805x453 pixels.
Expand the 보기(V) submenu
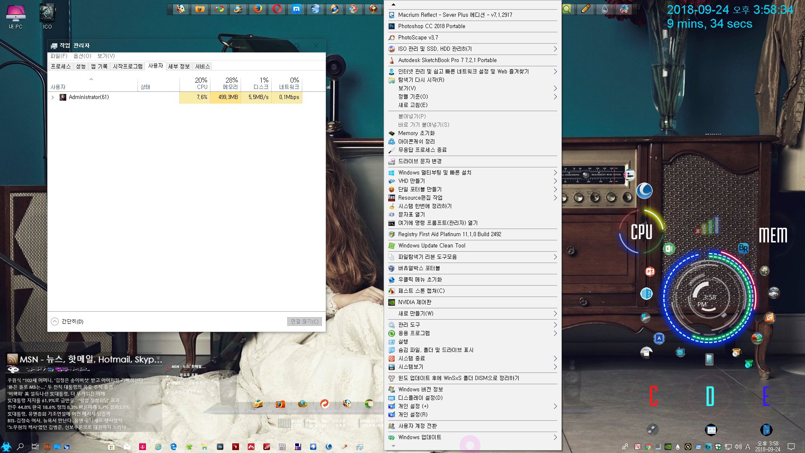click(x=473, y=88)
